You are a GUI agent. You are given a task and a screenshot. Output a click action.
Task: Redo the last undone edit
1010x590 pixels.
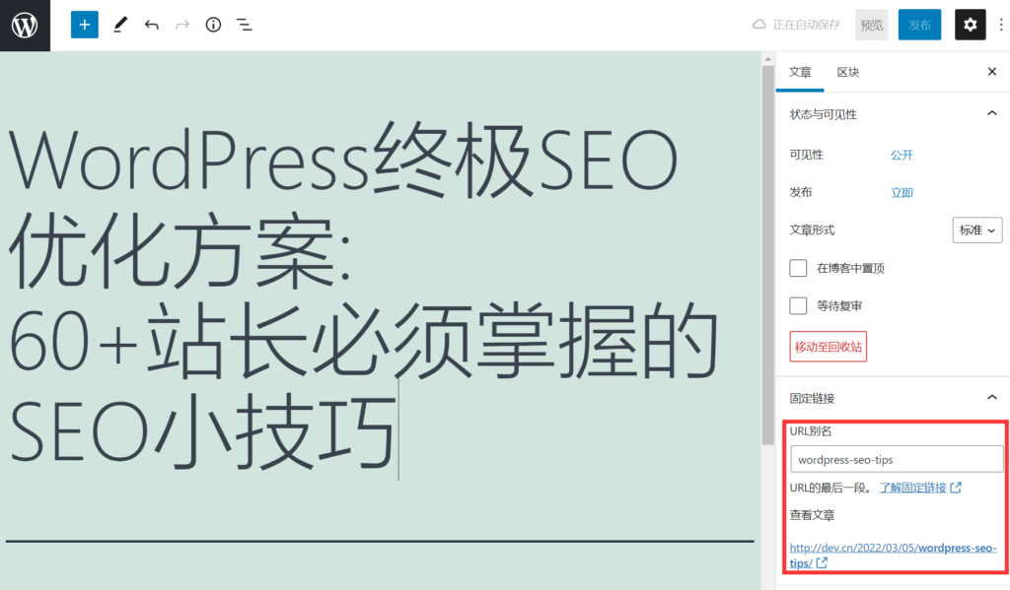coord(182,25)
